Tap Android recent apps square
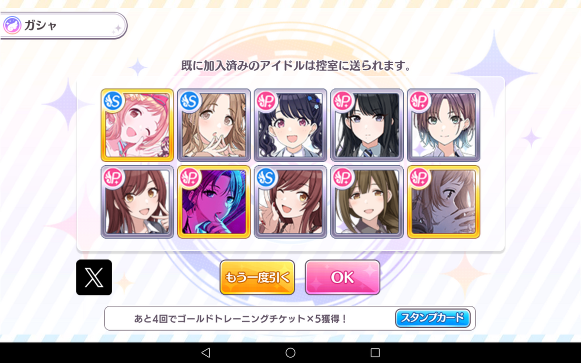Screen dimensions: 581x363 click(x=375, y=352)
